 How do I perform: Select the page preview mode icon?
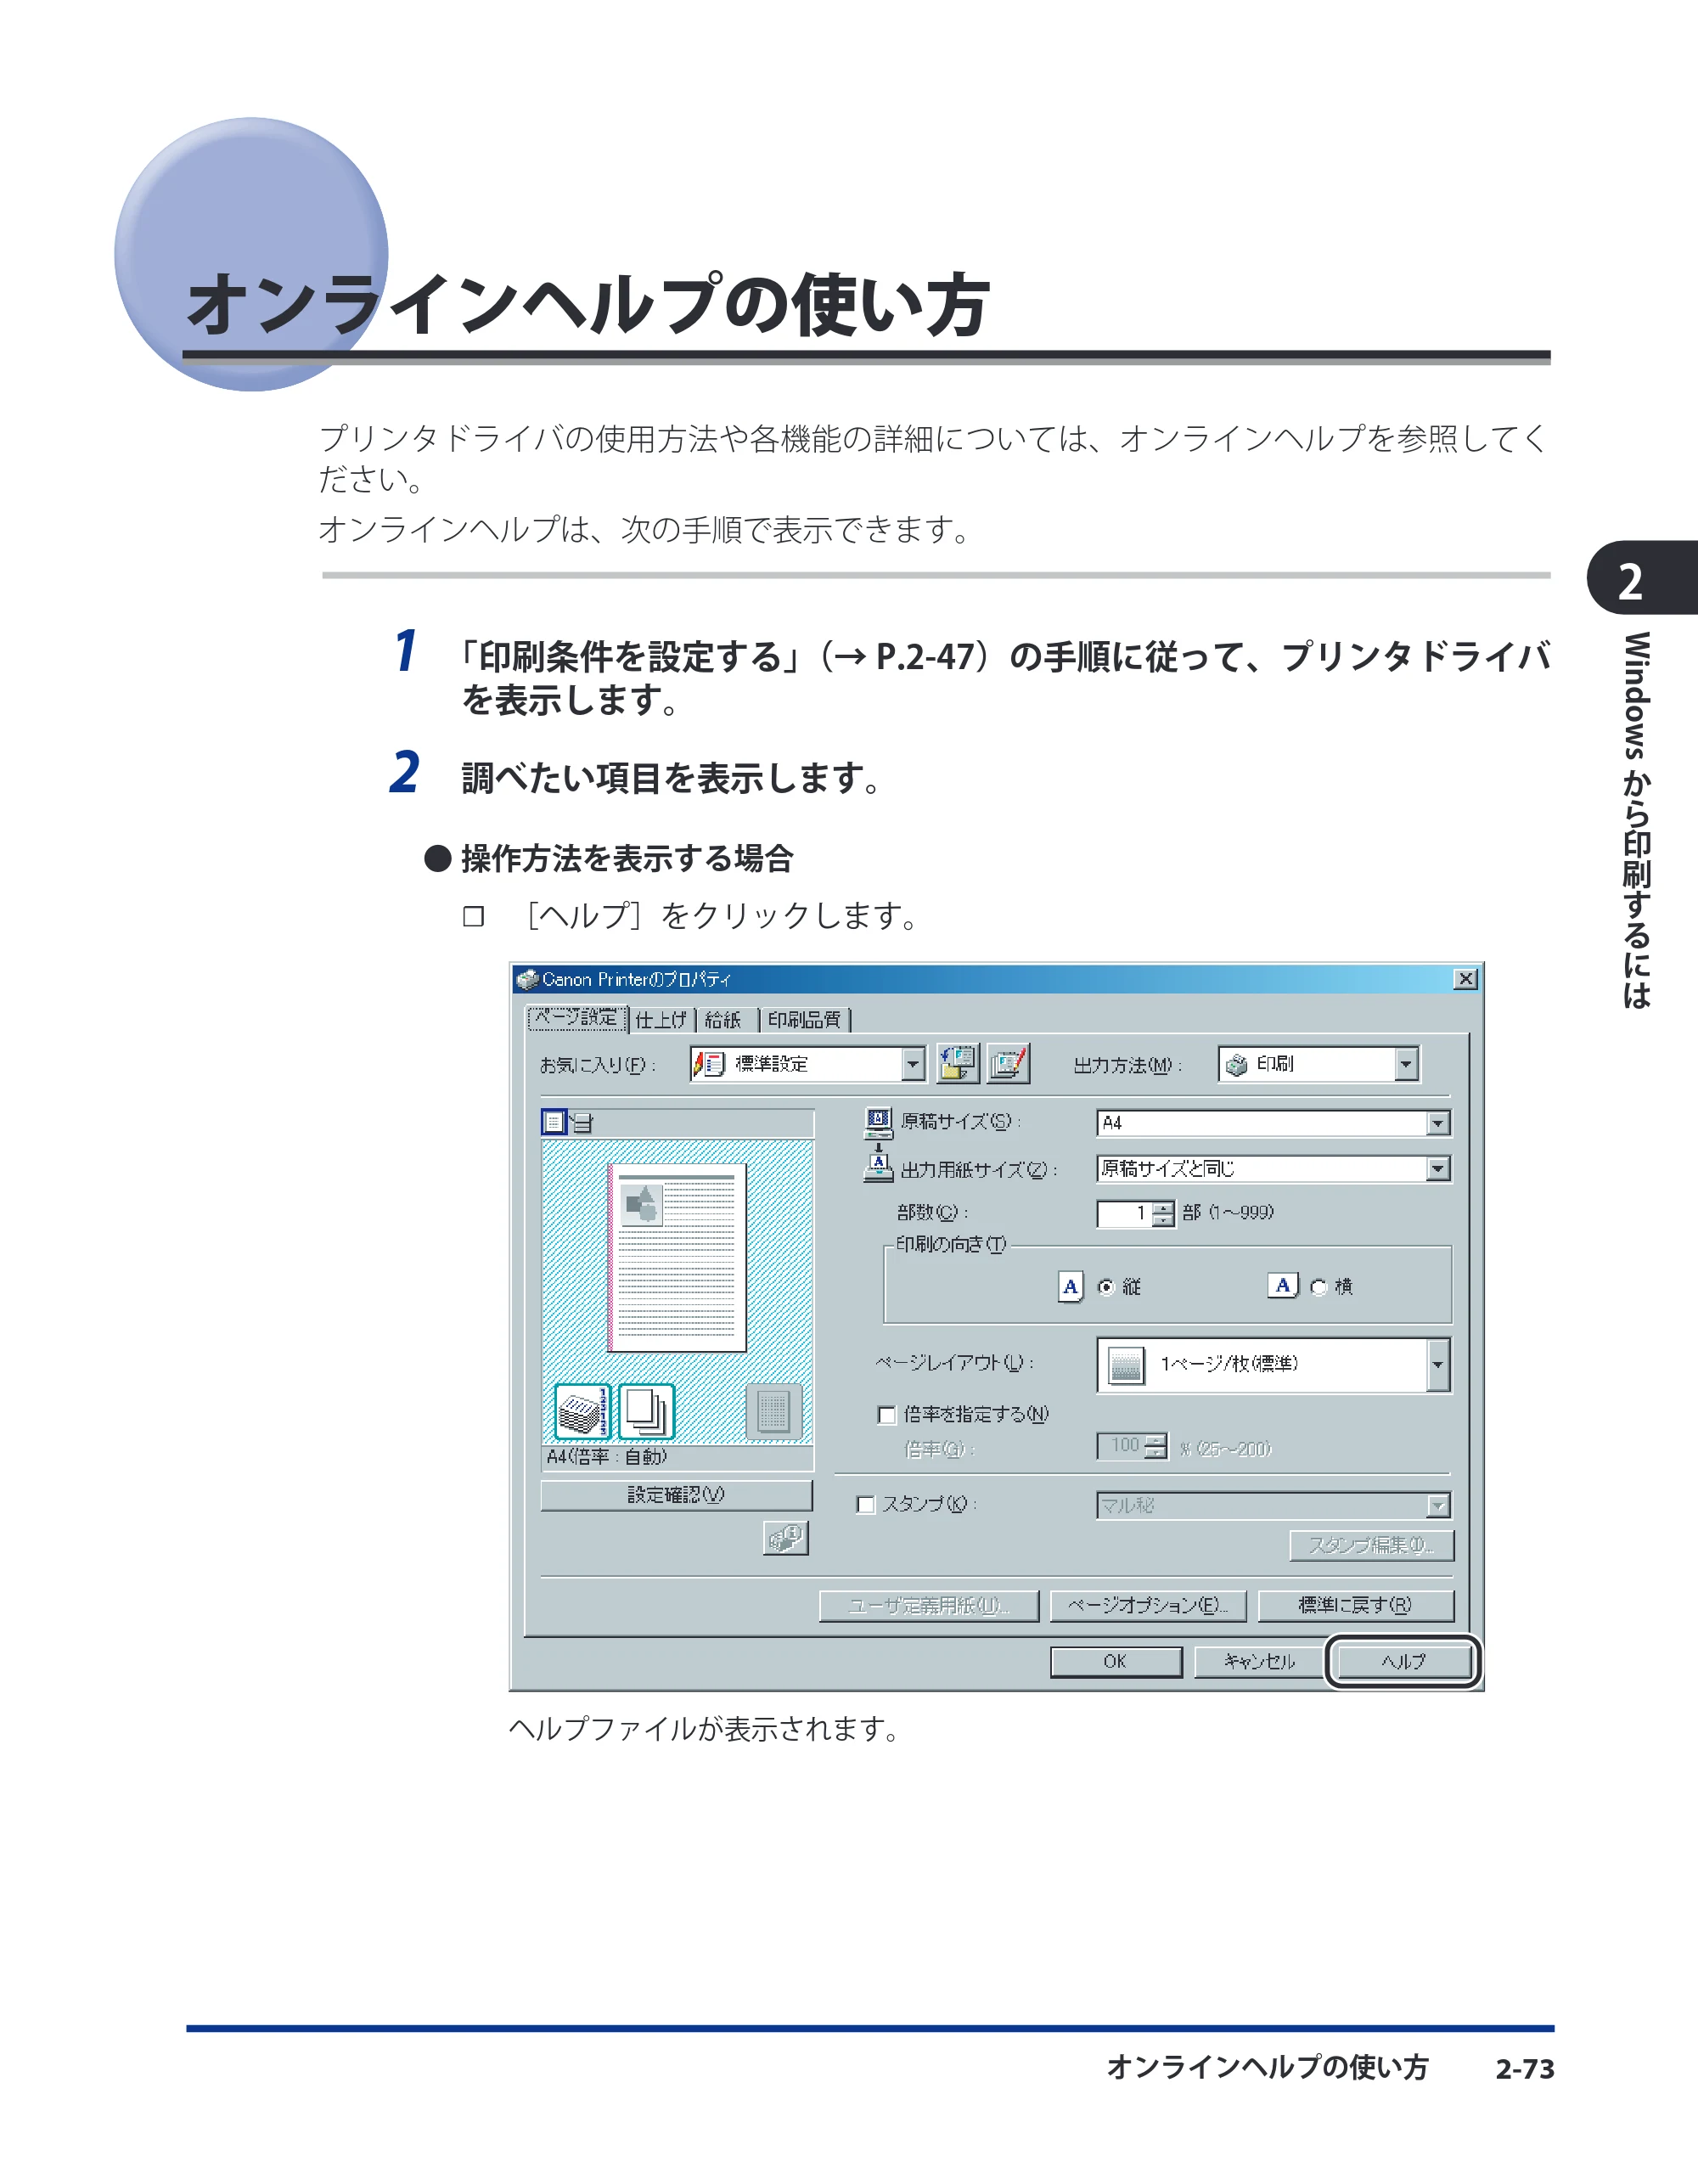[554, 1122]
